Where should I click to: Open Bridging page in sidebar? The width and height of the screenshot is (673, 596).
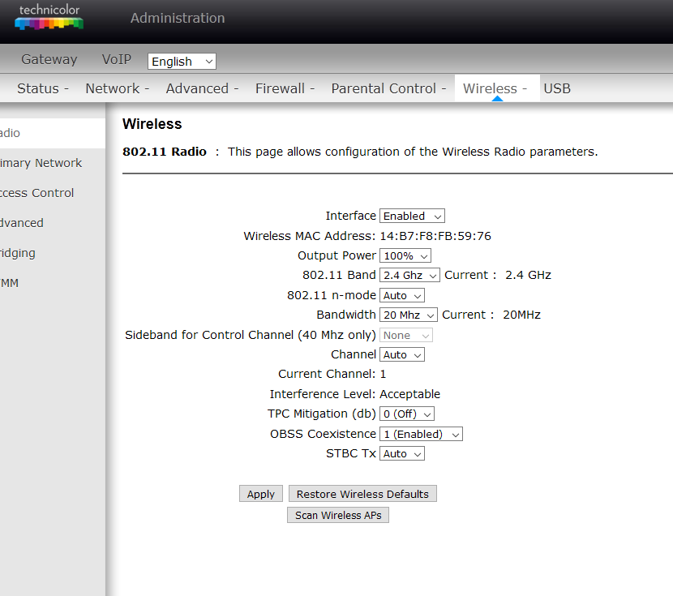(x=18, y=253)
